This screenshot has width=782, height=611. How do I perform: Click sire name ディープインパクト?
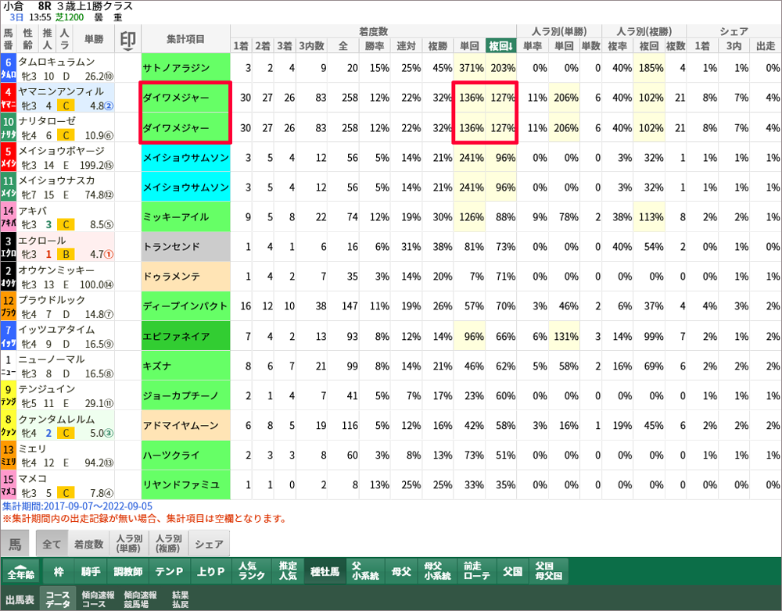(x=185, y=306)
